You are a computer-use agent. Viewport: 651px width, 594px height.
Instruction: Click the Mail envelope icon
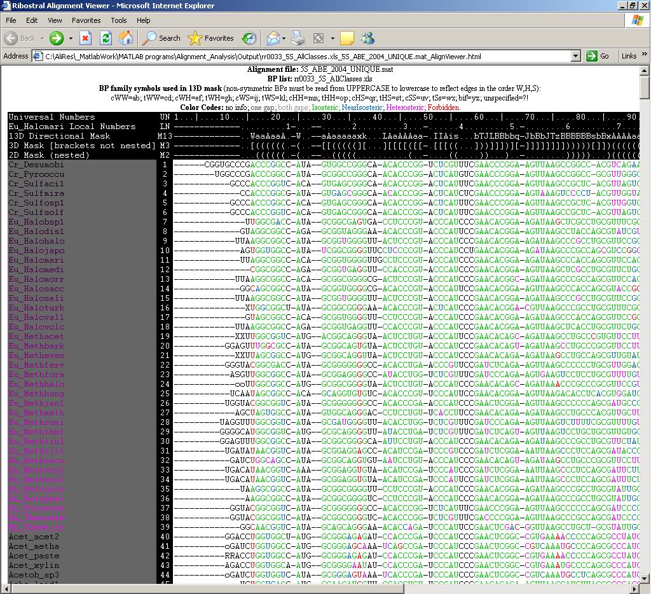click(x=273, y=38)
